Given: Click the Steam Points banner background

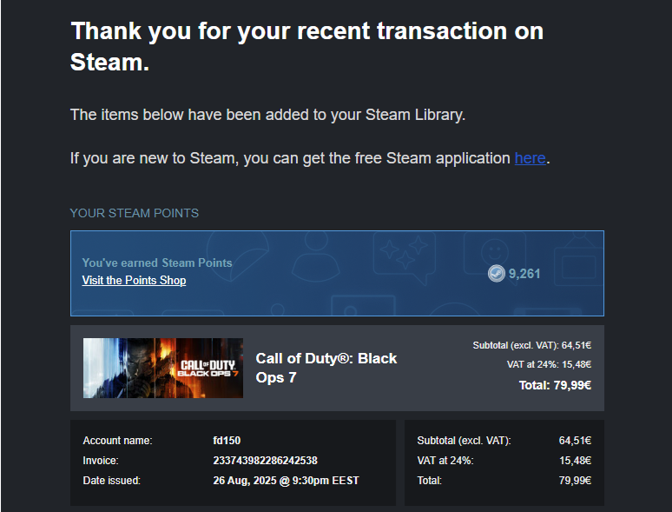Looking at the screenshot, I should (x=337, y=273).
